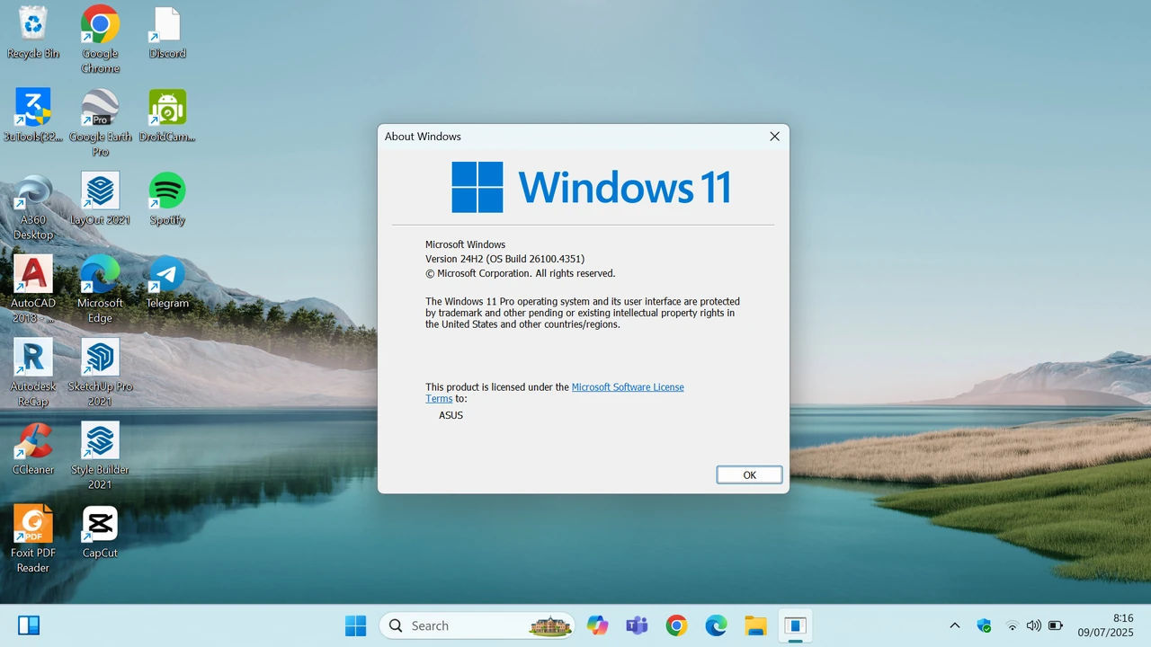
Task: Close the About Windows dialog
Action: (774, 137)
